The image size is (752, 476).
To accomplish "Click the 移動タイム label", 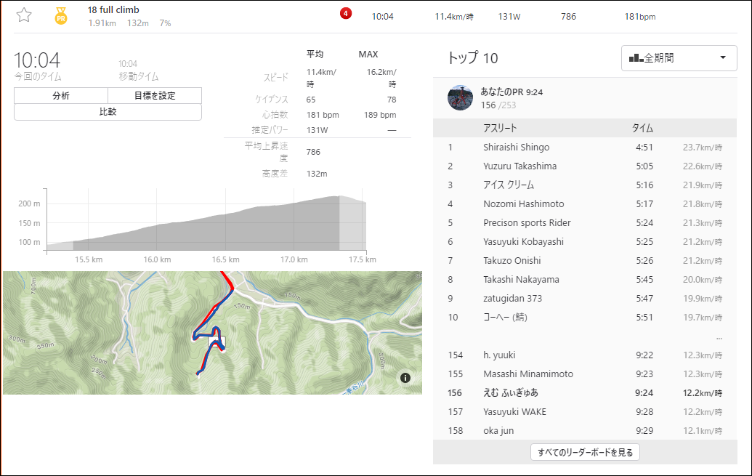I will coord(139,76).
